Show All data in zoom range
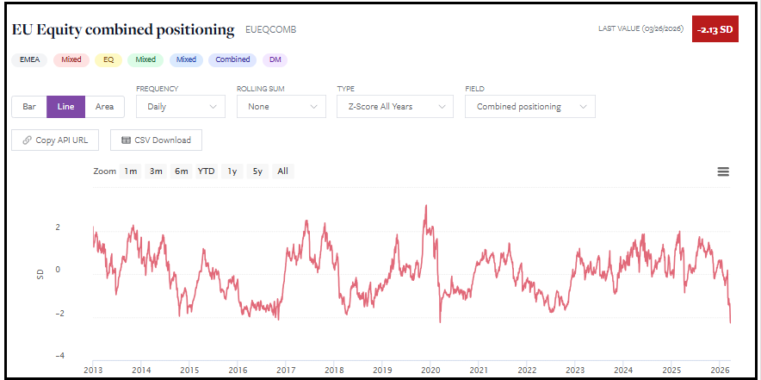Image resolution: width=761 pixels, height=380 pixels. coord(282,171)
